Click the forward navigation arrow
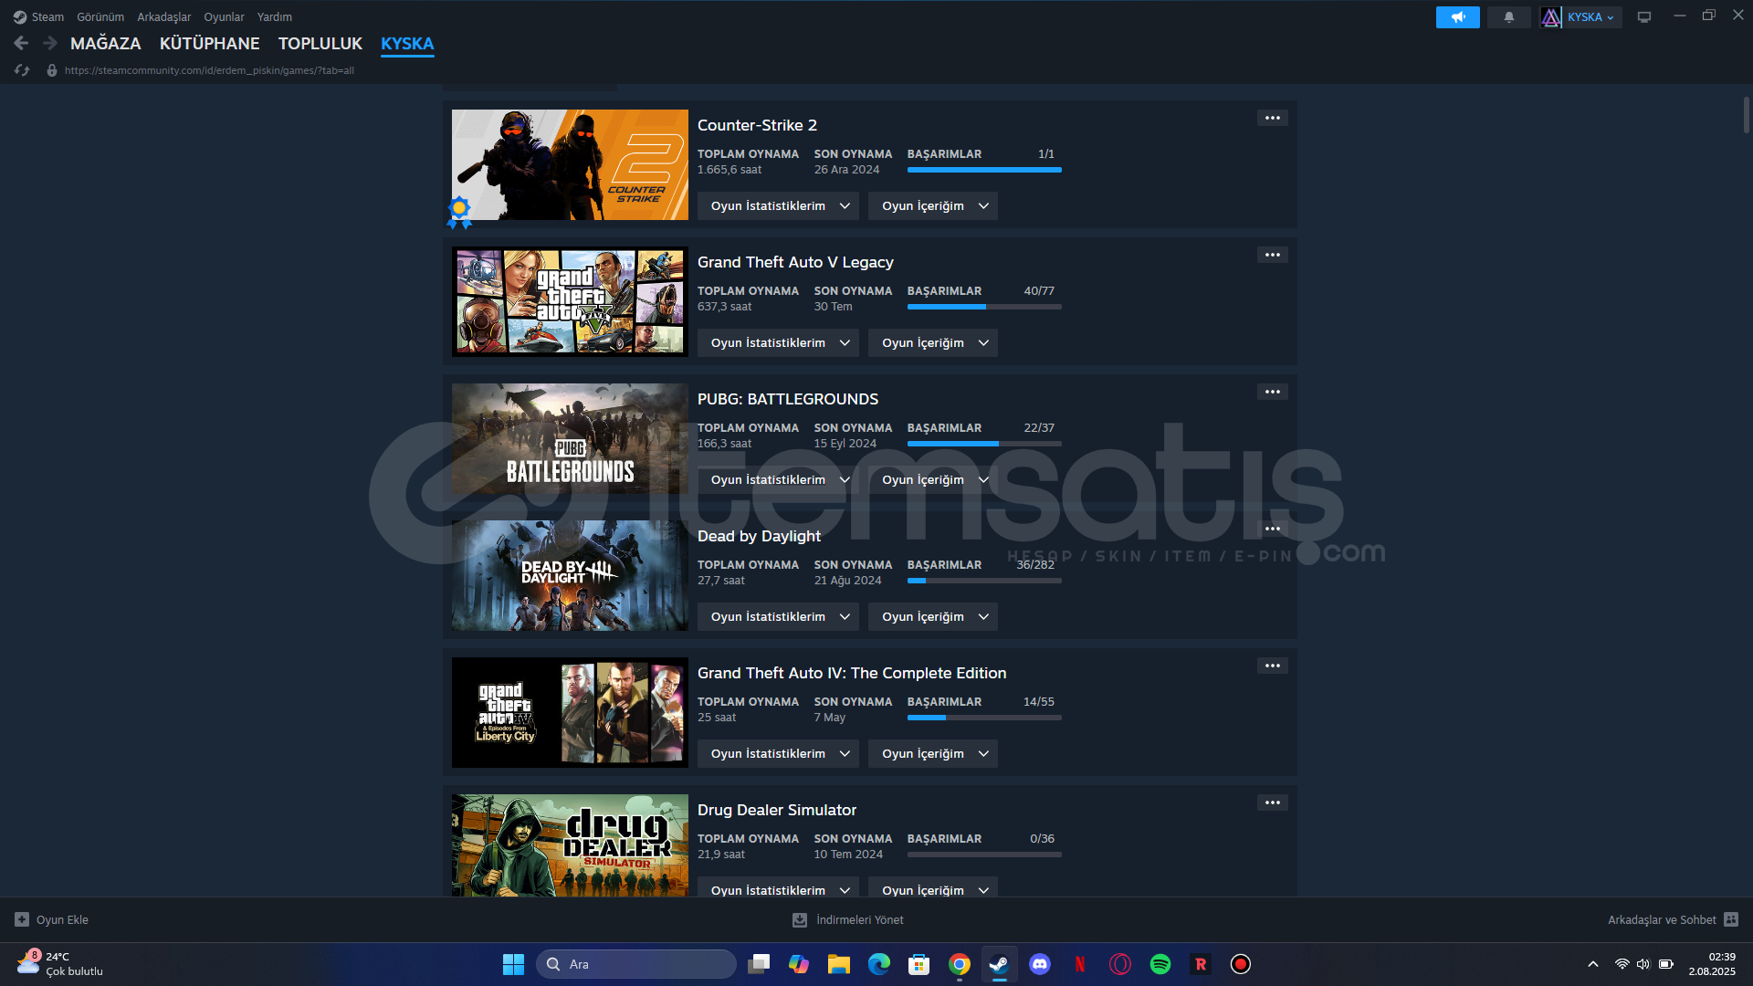This screenshot has width=1753, height=986. pyautogui.click(x=50, y=43)
